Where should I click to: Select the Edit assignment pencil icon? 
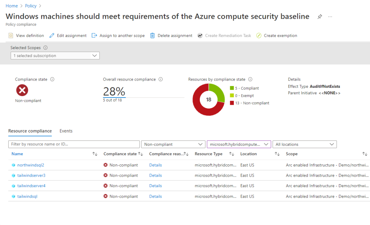52,35
